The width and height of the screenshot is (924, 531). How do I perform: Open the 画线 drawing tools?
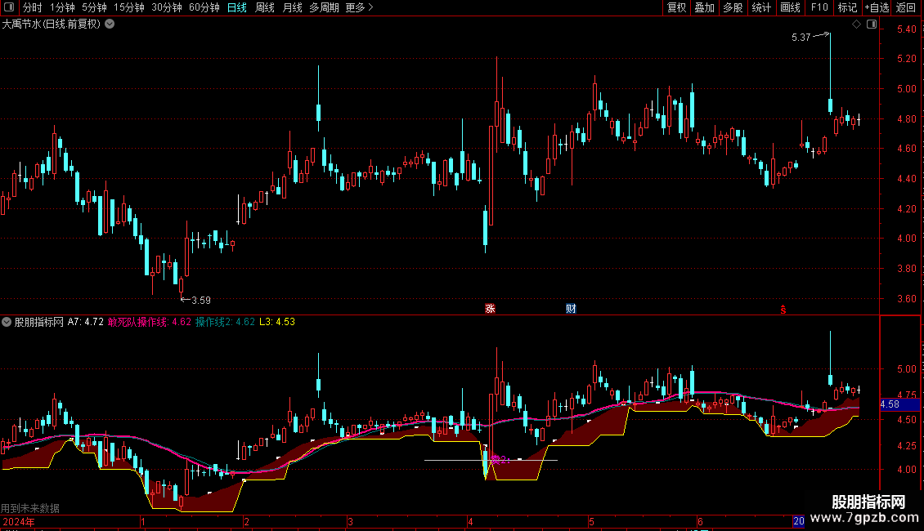coord(790,7)
